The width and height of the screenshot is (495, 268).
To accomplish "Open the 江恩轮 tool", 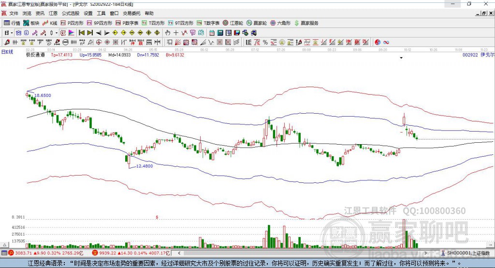I will click(x=233, y=23).
